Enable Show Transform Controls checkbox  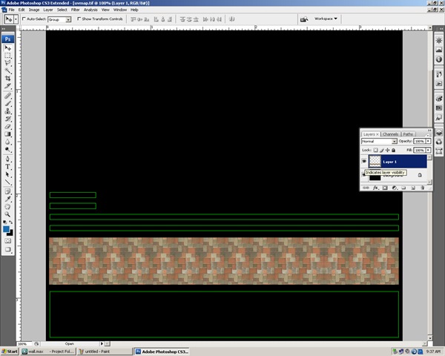(79, 19)
